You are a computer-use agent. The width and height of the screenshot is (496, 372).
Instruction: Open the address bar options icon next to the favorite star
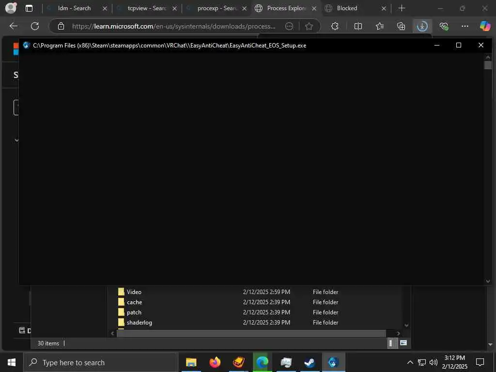click(x=289, y=26)
